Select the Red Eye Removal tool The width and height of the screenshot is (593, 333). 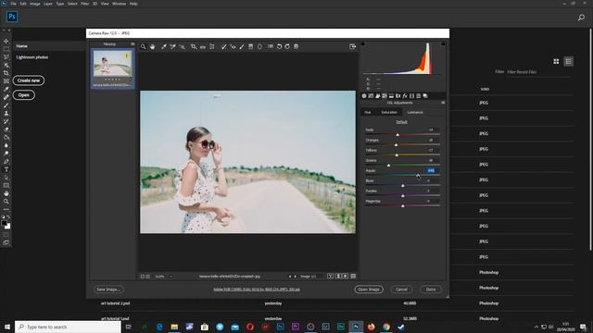click(233, 47)
